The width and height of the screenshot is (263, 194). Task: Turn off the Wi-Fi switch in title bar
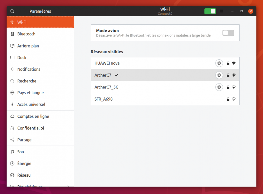(210, 11)
